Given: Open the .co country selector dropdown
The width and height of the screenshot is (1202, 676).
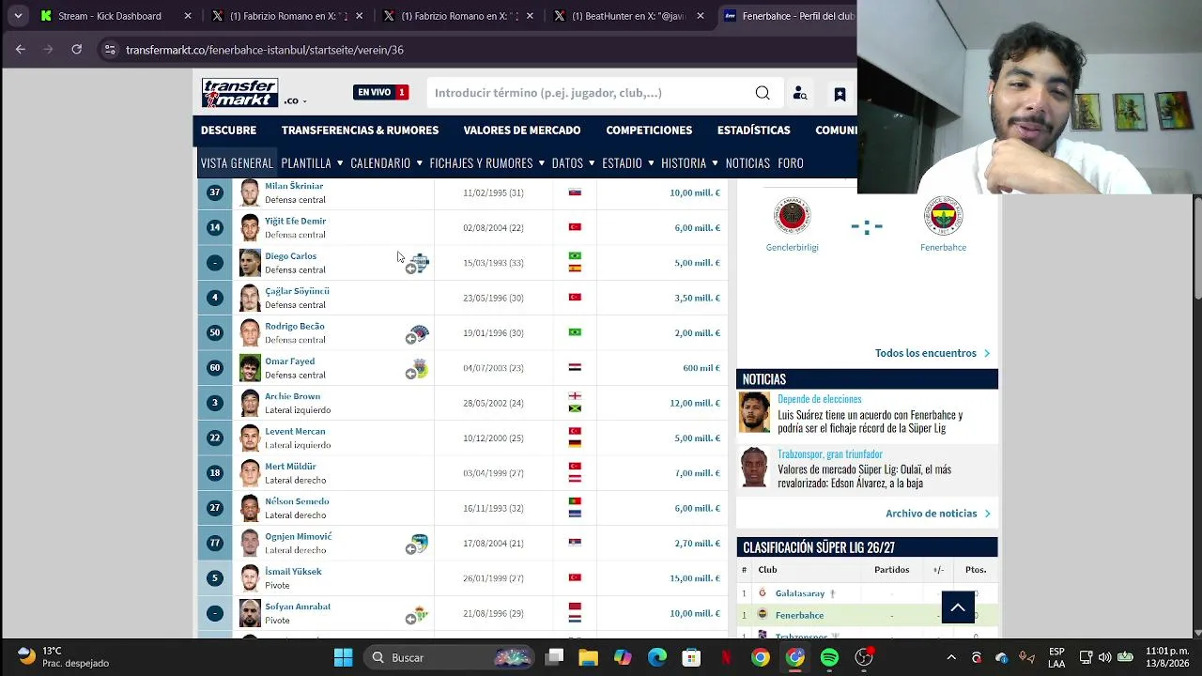Looking at the screenshot, I should [296, 100].
